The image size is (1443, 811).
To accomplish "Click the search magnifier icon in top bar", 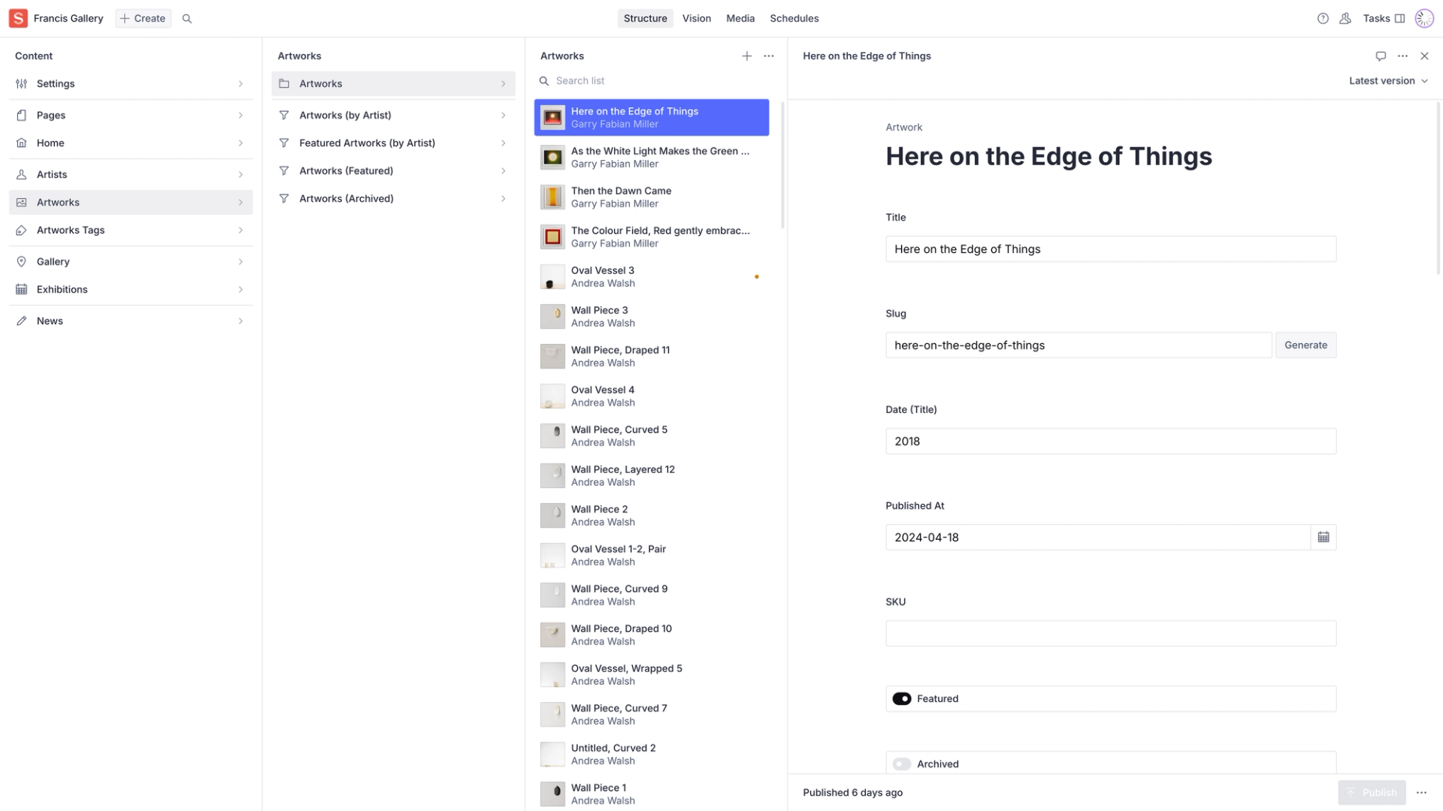I will coord(187,19).
